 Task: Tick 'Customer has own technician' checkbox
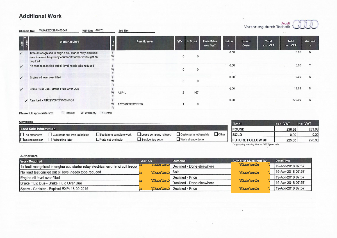(x=50, y=135)
